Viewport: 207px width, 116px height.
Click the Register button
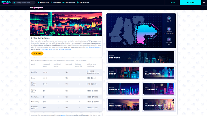[x=190, y=3]
